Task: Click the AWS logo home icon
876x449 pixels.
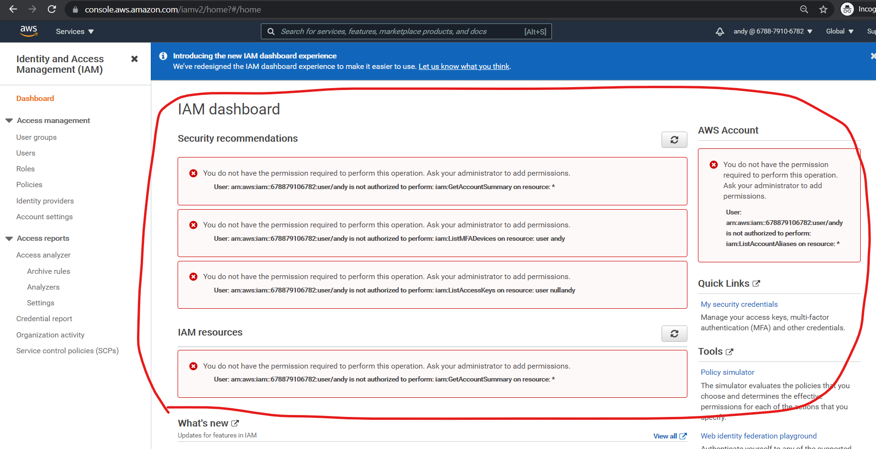Action: pos(29,31)
